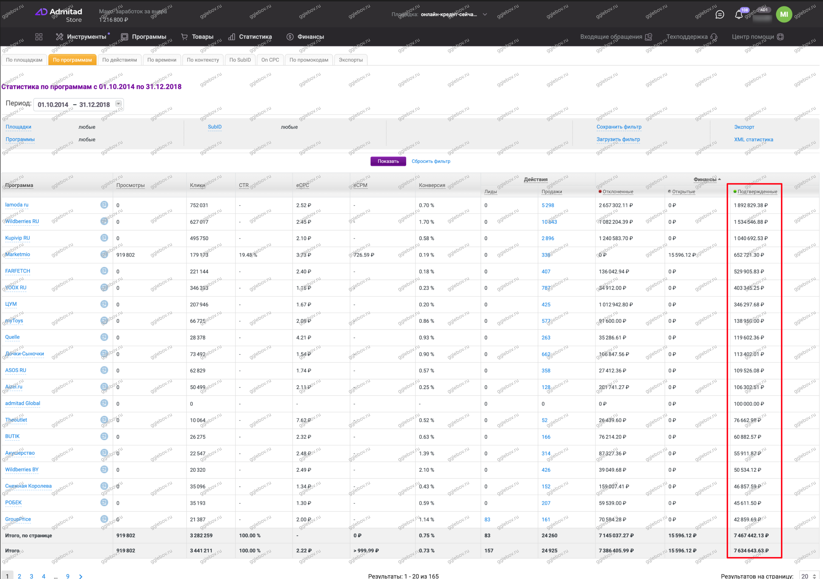
Task: Go to results page 3
Action: point(32,576)
